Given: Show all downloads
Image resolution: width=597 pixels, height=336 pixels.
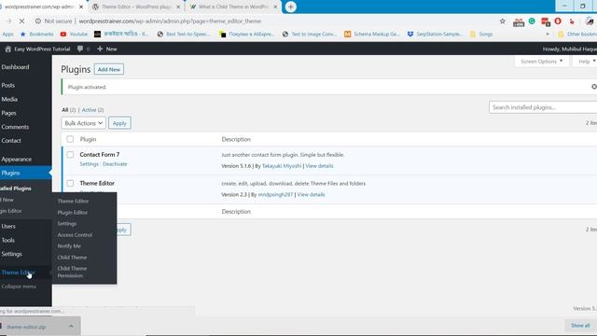Looking at the screenshot, I should point(580,326).
